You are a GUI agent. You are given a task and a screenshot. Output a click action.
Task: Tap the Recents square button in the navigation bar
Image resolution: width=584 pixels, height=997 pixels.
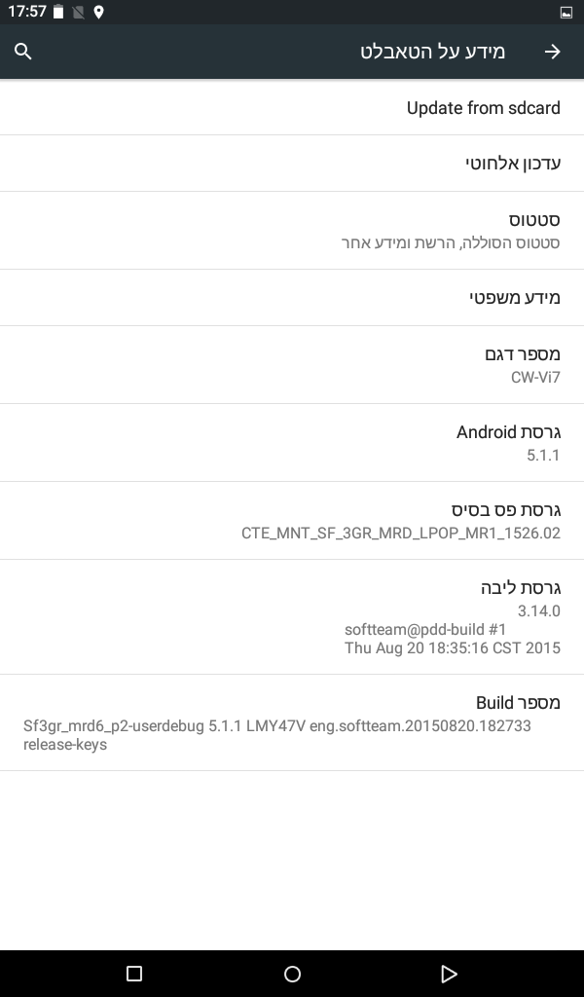click(x=134, y=973)
